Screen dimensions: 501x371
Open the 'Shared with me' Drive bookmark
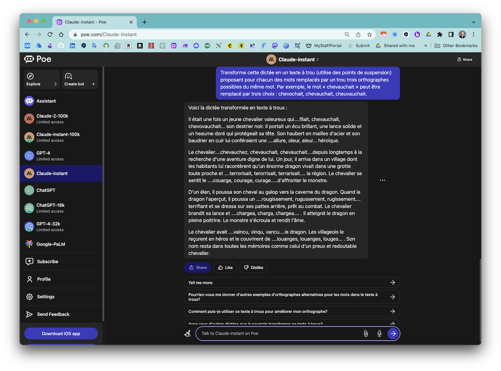tap(395, 46)
